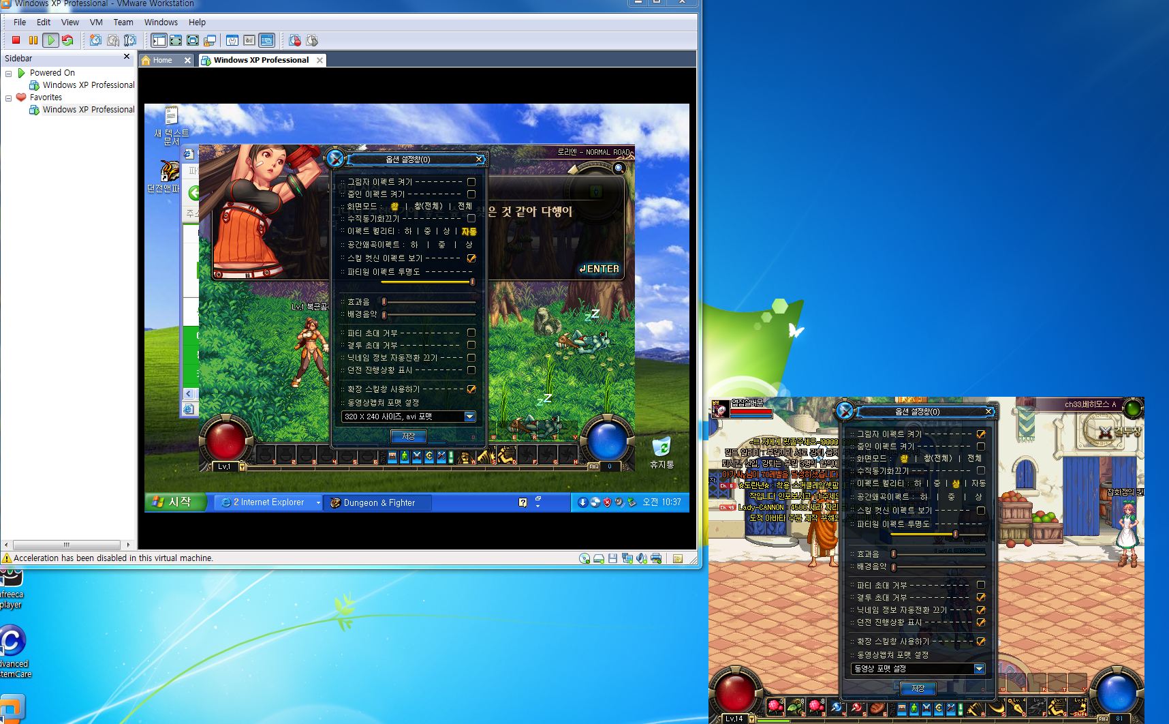Image resolution: width=1169 pixels, height=724 pixels.
Task: Click the highlighted Console view toolbar icon
Action: (266, 40)
